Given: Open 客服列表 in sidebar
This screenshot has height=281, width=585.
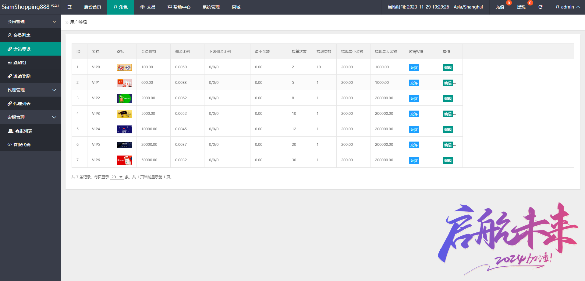Looking at the screenshot, I should pyautogui.click(x=30, y=131).
